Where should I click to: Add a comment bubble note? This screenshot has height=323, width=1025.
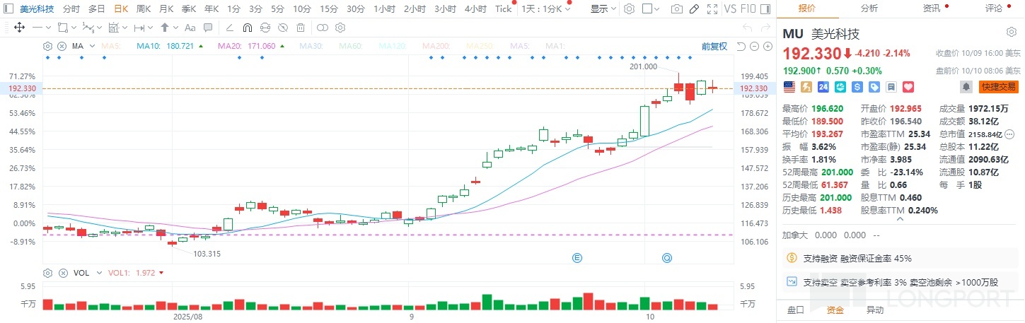pos(209,28)
